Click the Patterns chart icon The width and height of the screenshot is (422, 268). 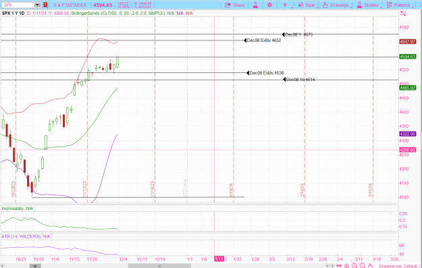coord(389,5)
